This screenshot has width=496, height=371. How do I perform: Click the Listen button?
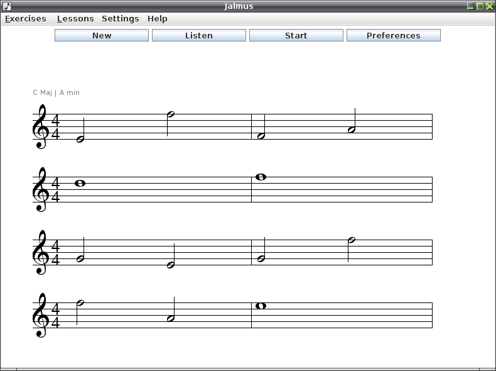(199, 35)
